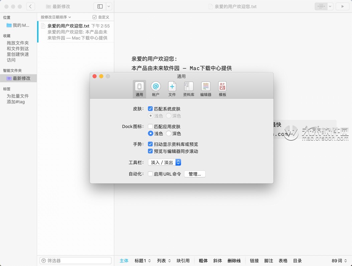The image size is (352, 266).
Task: Click the 管理… button
Action: [x=195, y=174]
